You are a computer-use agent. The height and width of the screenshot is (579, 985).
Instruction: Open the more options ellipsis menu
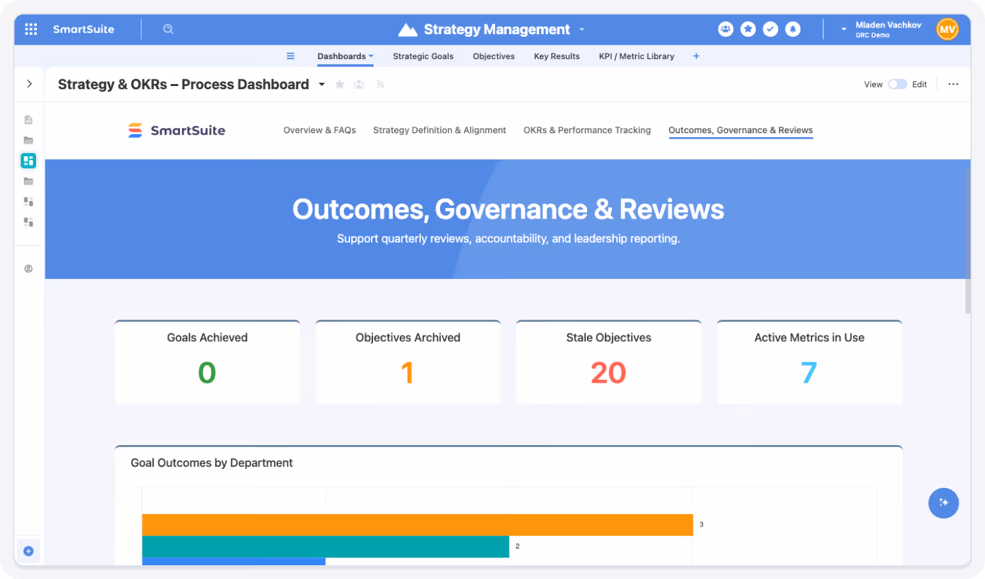pyautogui.click(x=953, y=84)
